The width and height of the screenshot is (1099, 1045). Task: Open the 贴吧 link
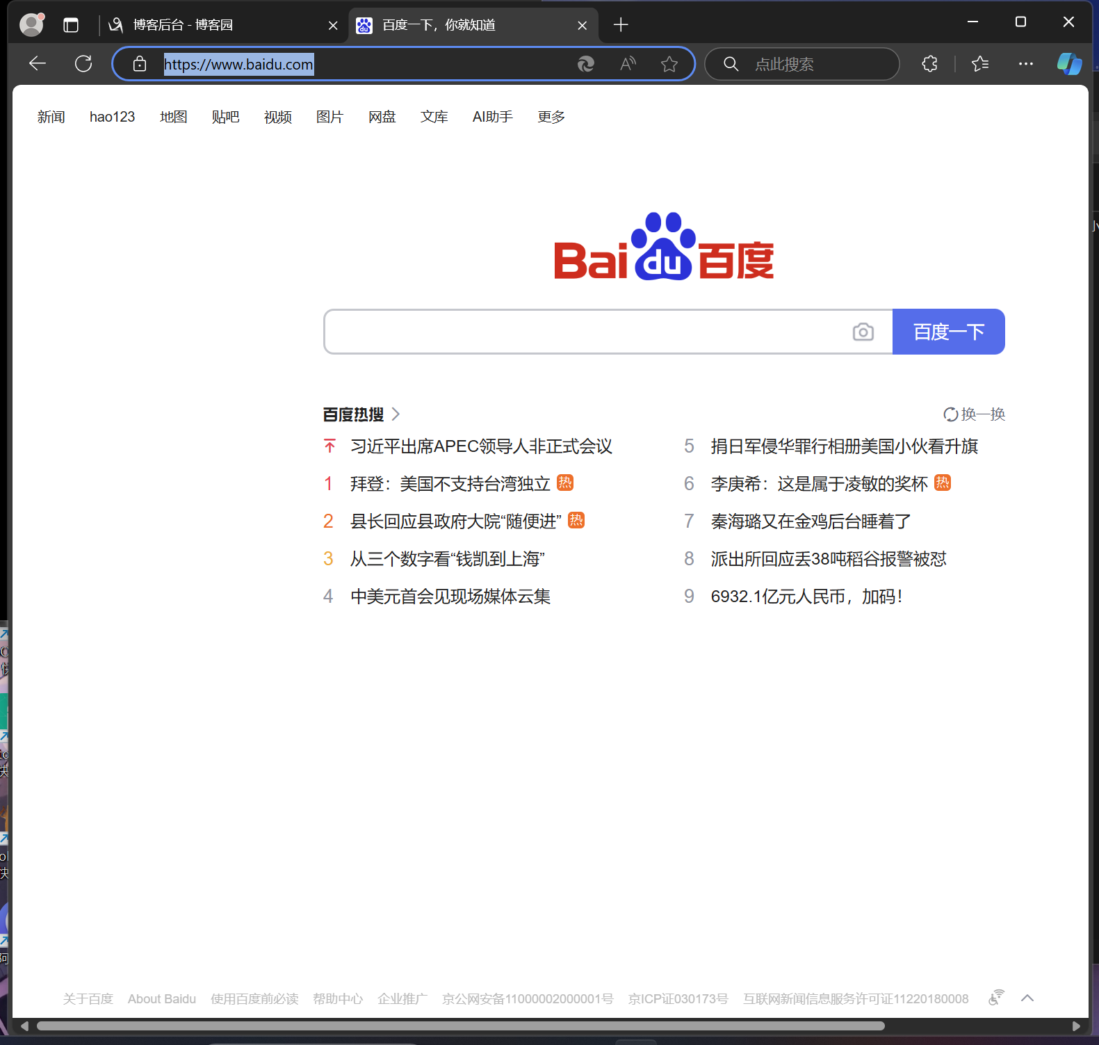(x=226, y=117)
